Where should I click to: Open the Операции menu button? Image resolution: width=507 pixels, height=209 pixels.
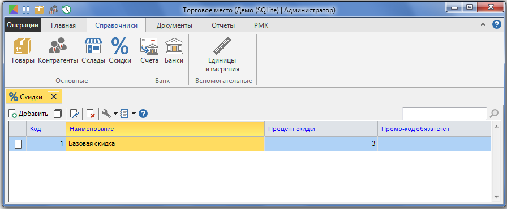point(23,25)
